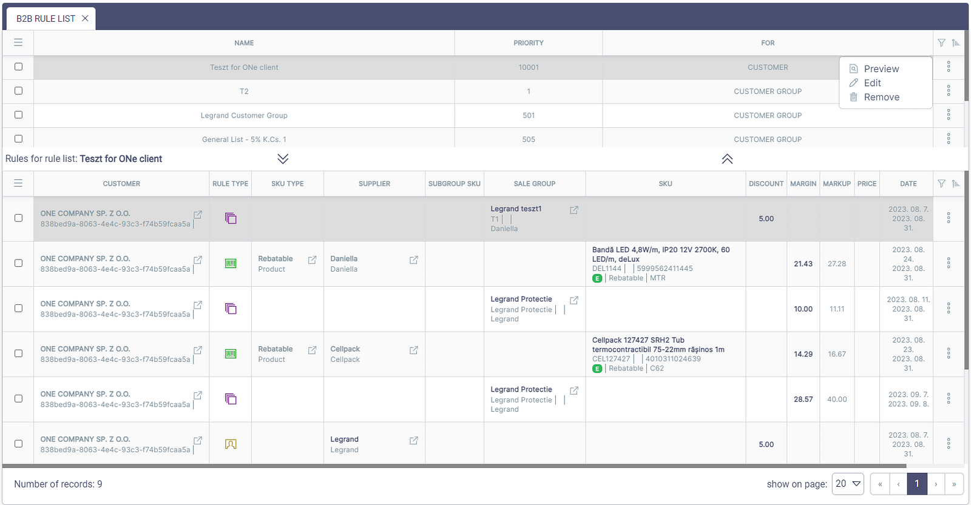The width and height of the screenshot is (971, 505).
Task: Open the show on page dropdown
Action: 848,484
